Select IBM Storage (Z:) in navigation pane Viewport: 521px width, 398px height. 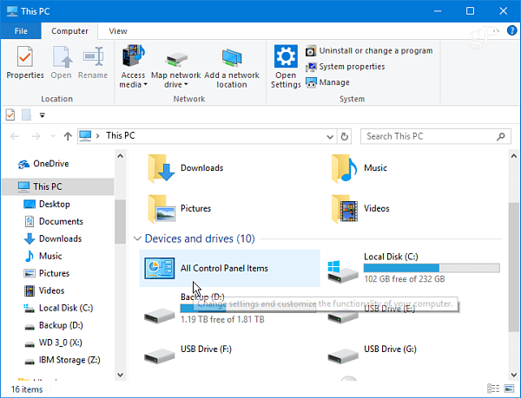point(63,360)
